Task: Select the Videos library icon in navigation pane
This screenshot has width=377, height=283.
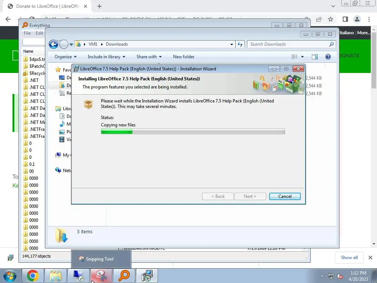Action: click(x=62, y=139)
